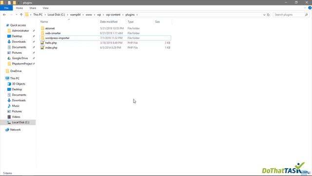
Task: Click the Music note icon in sidebar
Action: point(9,106)
